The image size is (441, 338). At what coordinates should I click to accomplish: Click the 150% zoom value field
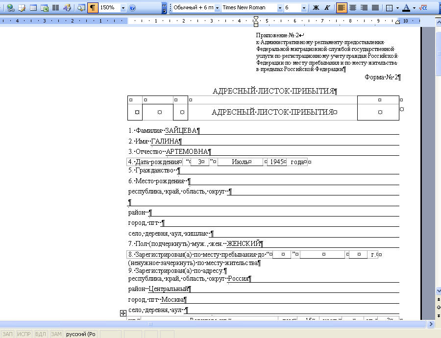109,7
